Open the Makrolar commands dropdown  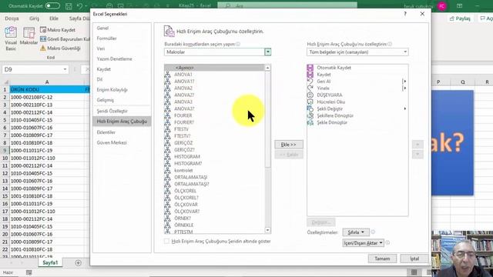(x=267, y=52)
